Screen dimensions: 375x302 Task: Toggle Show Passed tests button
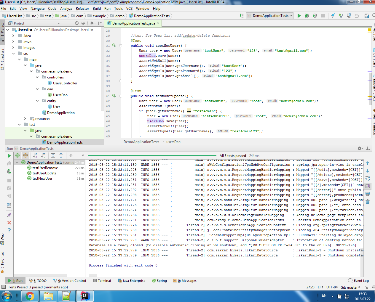17,155
